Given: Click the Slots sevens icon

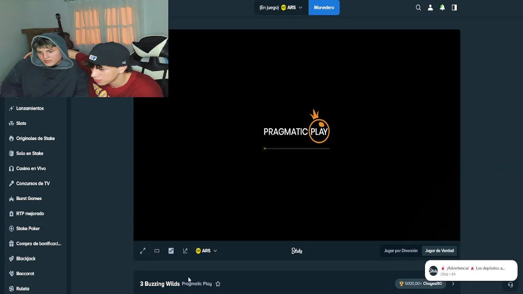Looking at the screenshot, I should (11, 123).
